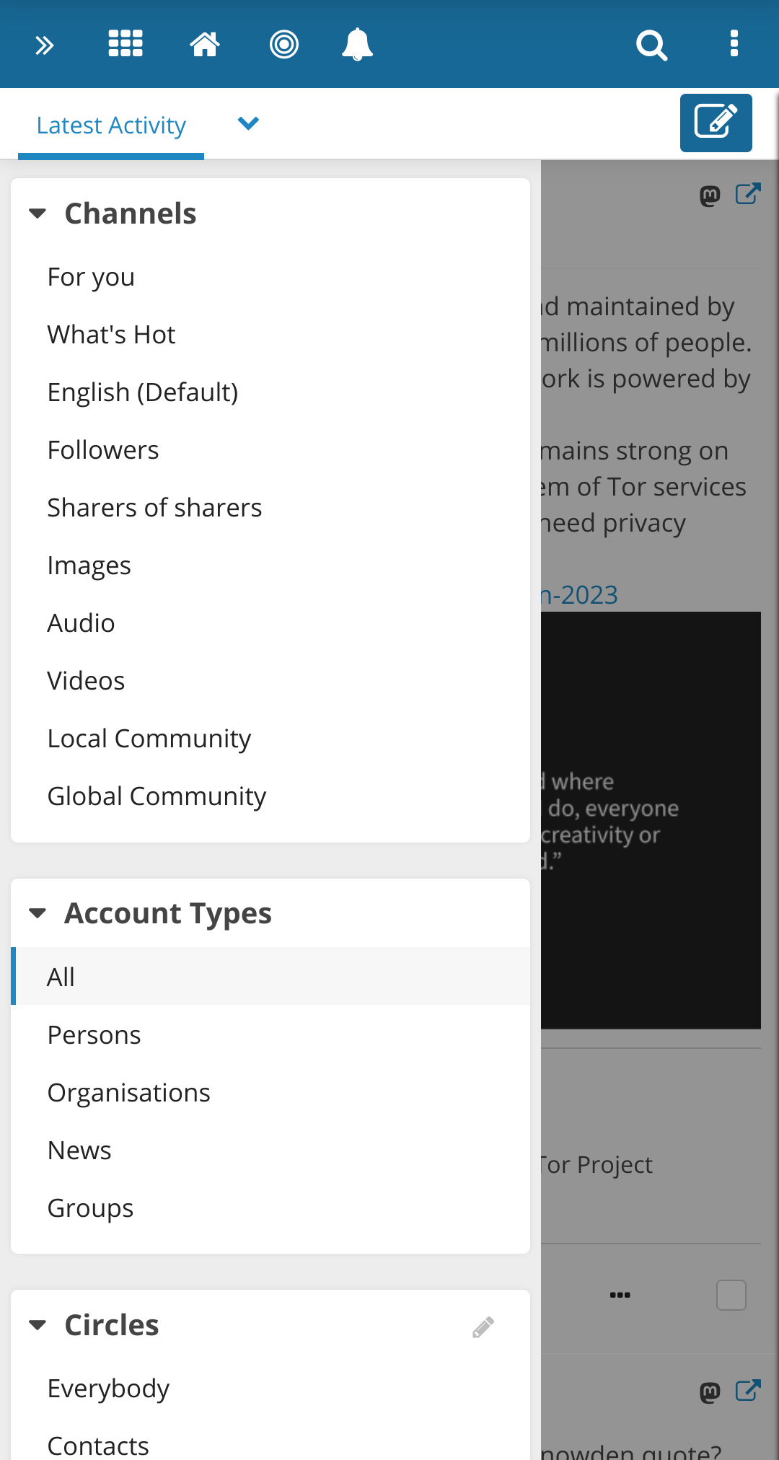Edit circles using the pencil icon

click(483, 1327)
